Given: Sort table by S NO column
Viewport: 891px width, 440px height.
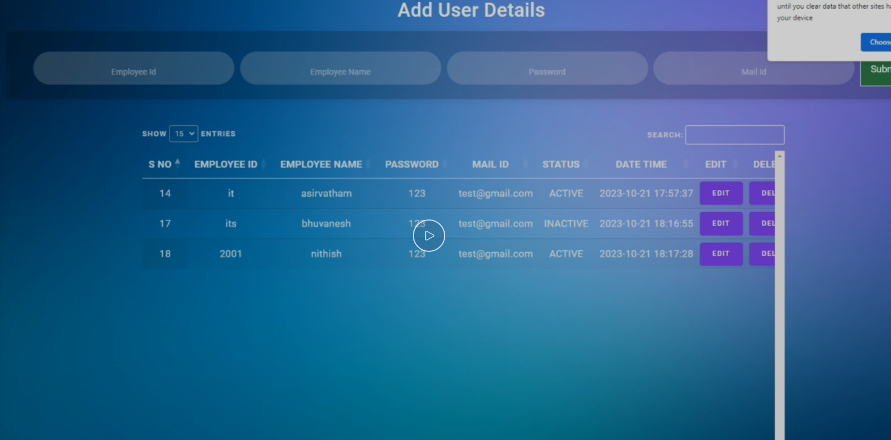Looking at the screenshot, I should pos(161,164).
